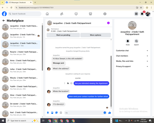
Task: Expand Media, files and links section
Action: click(x=132, y=61)
